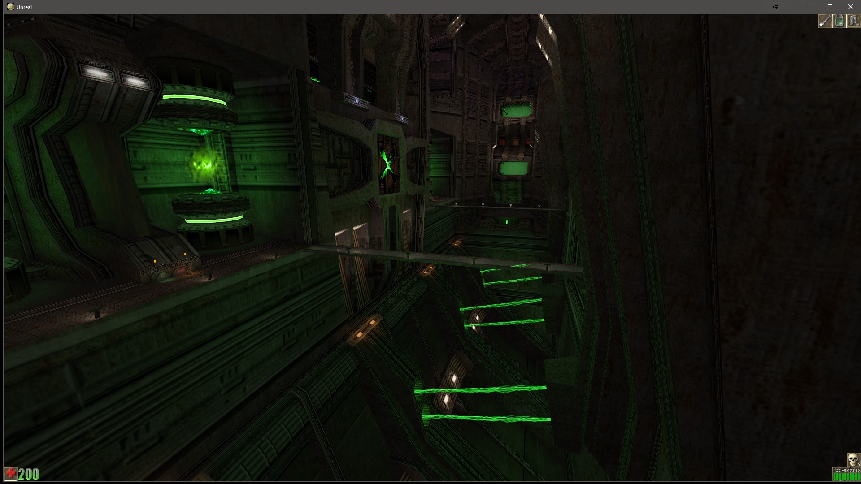Close the Unreal window

tap(851, 7)
